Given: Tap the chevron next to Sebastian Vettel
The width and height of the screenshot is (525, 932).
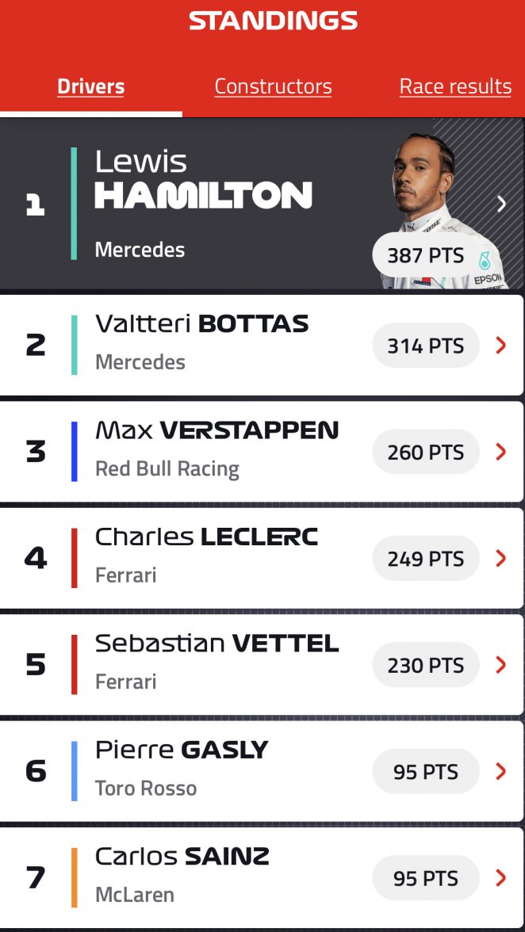Looking at the screenshot, I should tap(500, 665).
